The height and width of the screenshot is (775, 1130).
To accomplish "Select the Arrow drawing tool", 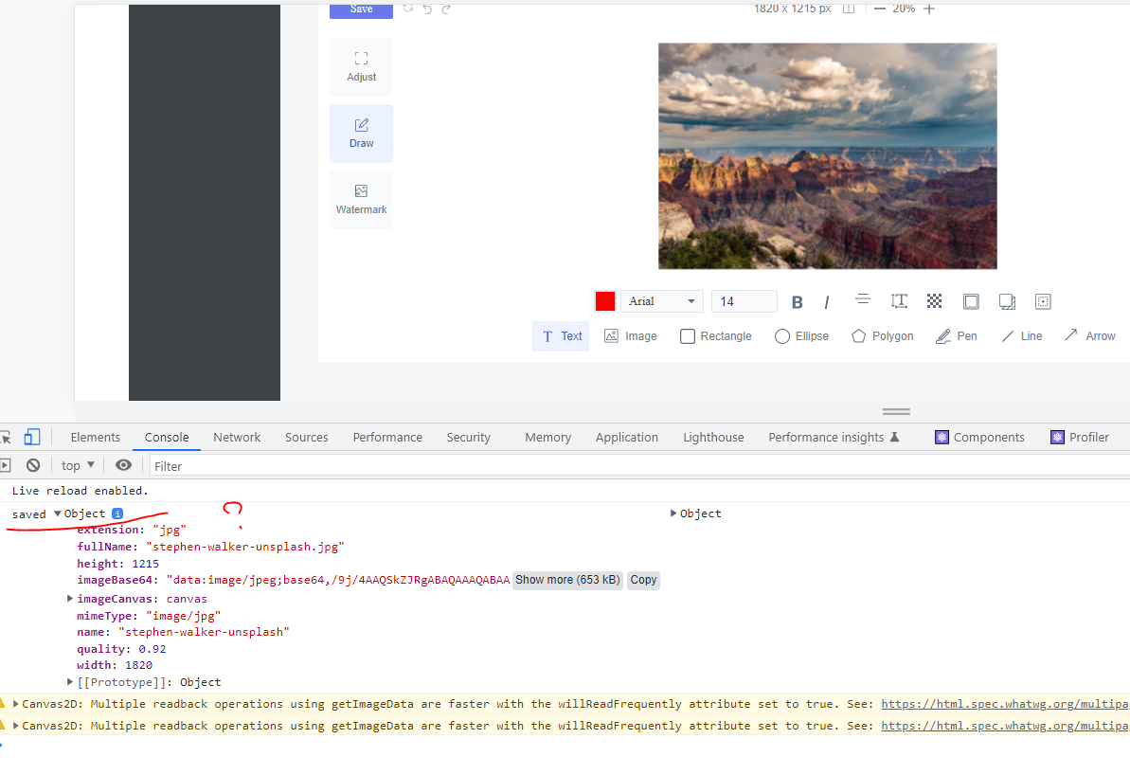I will click(1089, 335).
